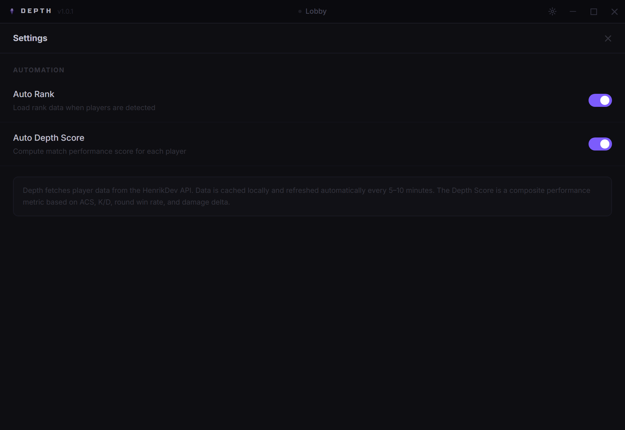
Task: Click the DEPTH title text
Action: point(36,11)
